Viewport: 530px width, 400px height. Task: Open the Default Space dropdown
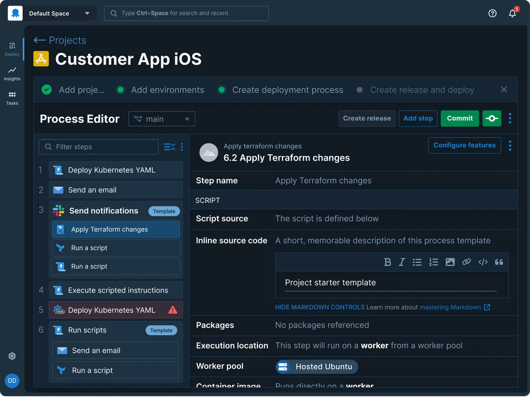point(59,13)
